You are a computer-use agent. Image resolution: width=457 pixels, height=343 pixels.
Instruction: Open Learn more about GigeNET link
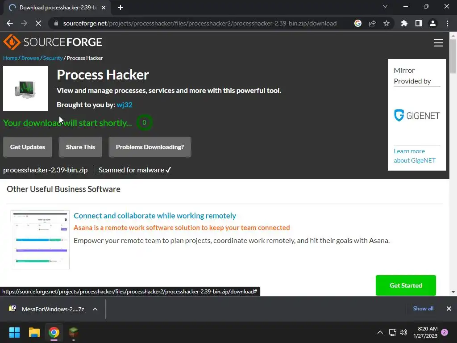tap(415, 156)
